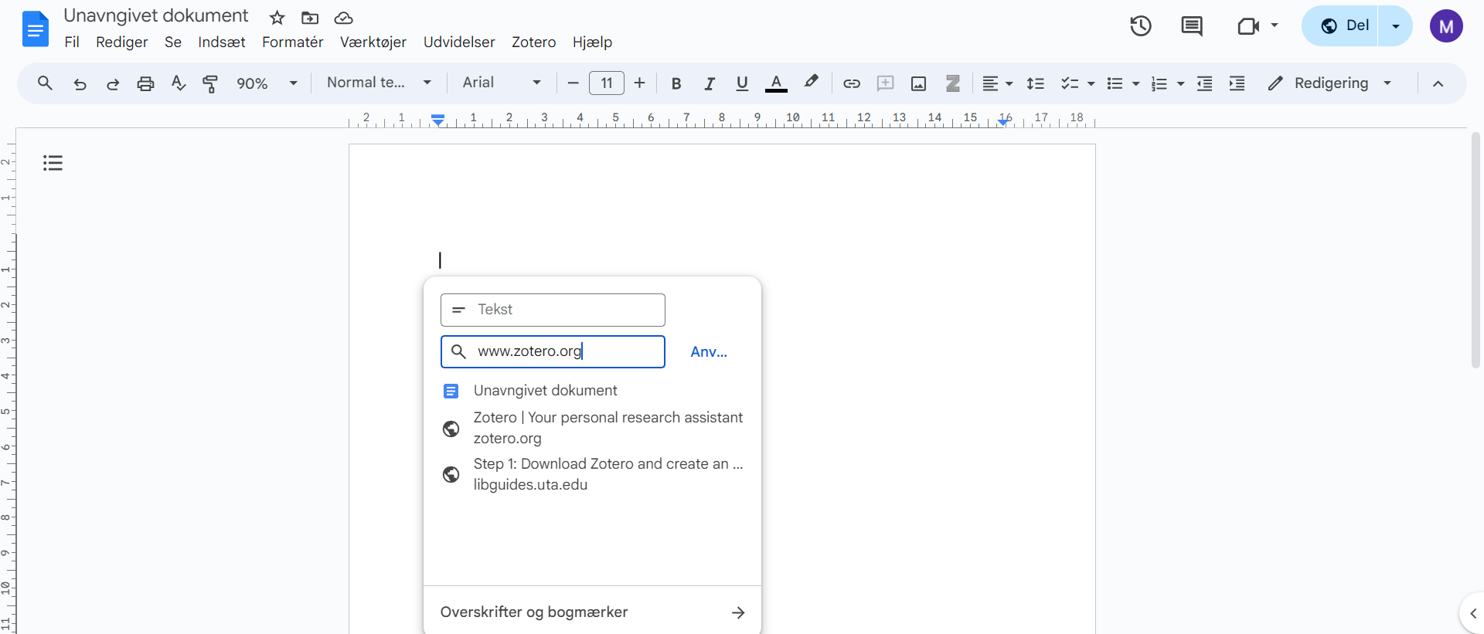Print the document
The height and width of the screenshot is (634, 1484).
[x=145, y=83]
